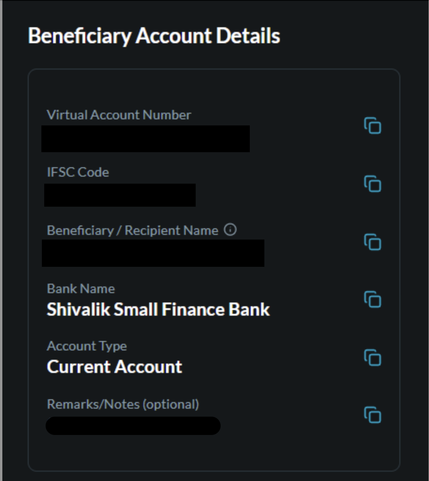Copy the IFSC Code
Screen dimensions: 429x481
[373, 184]
